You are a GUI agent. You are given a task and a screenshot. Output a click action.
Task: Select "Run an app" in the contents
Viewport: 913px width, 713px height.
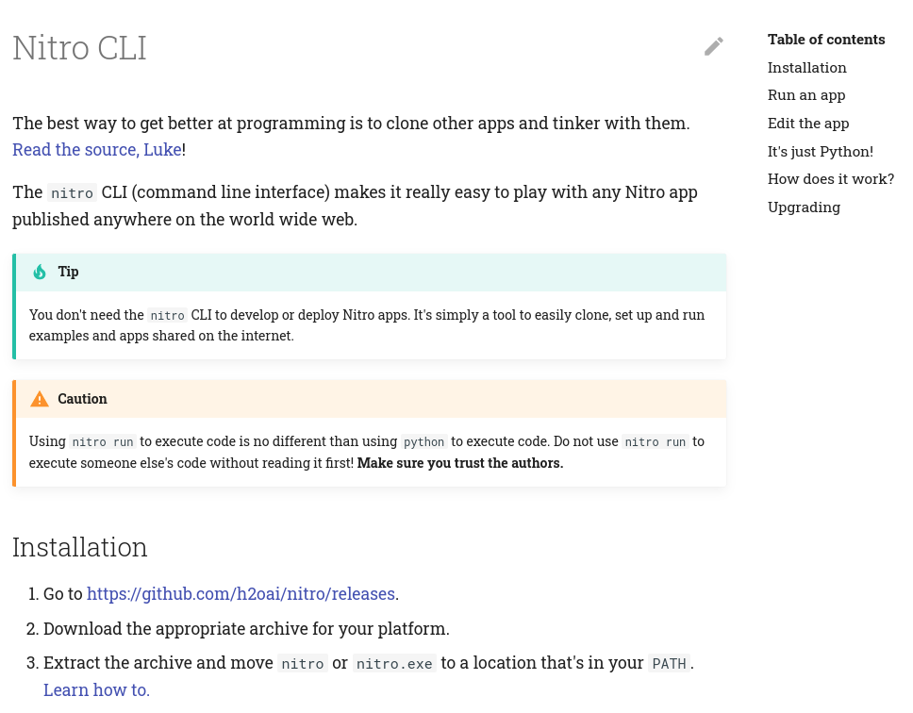click(805, 94)
